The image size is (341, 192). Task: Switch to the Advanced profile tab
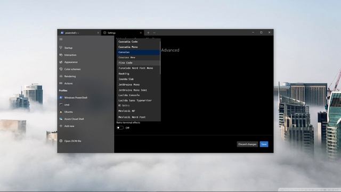[170, 50]
